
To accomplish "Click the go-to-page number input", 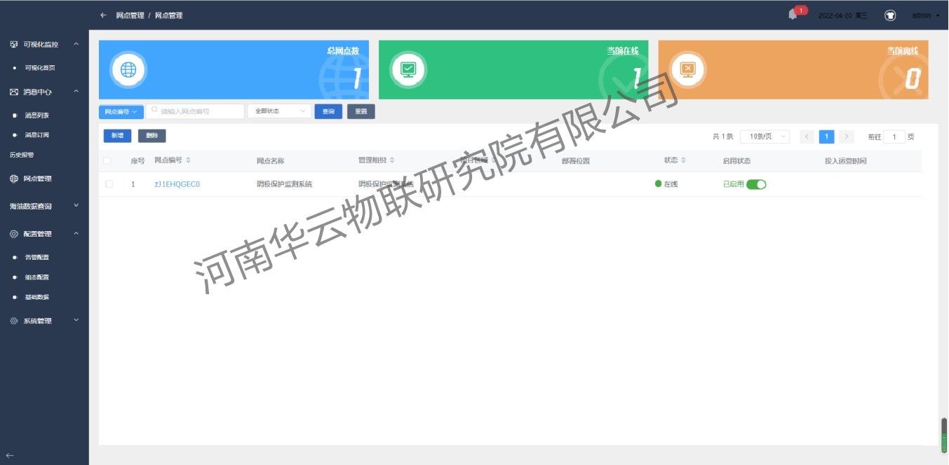I will [x=894, y=137].
